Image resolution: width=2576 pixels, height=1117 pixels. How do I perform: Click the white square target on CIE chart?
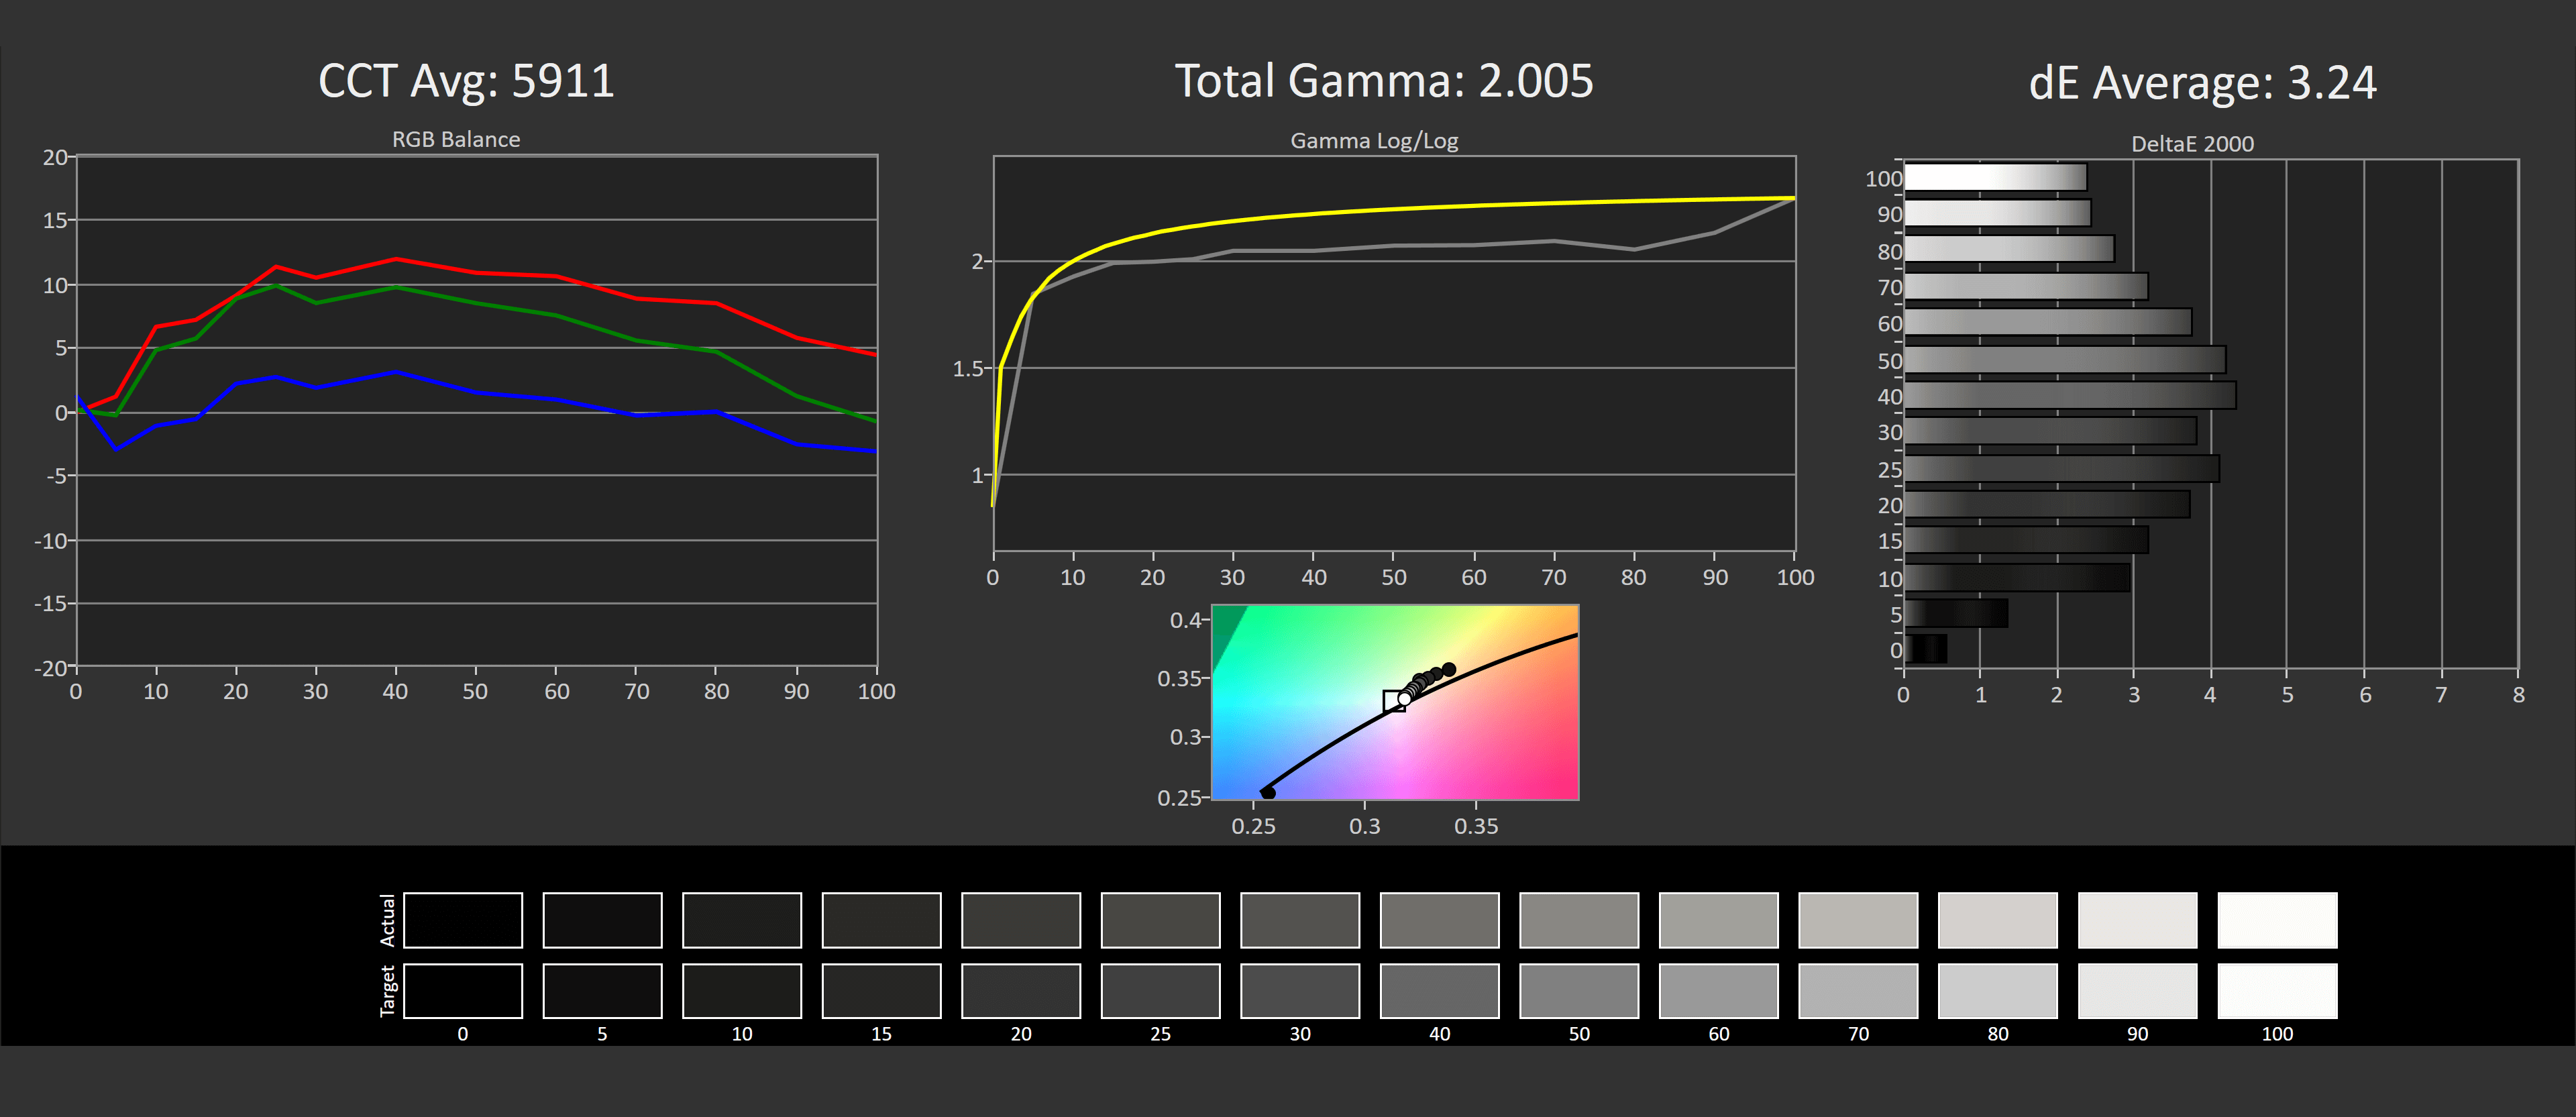[x=1393, y=701]
